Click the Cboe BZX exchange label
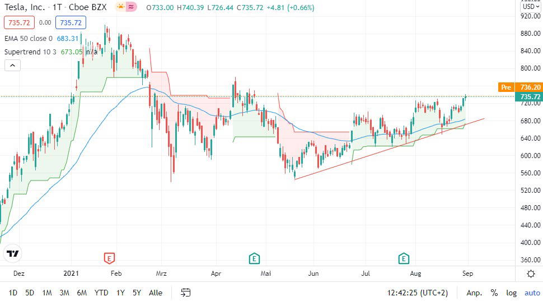 pos(88,7)
